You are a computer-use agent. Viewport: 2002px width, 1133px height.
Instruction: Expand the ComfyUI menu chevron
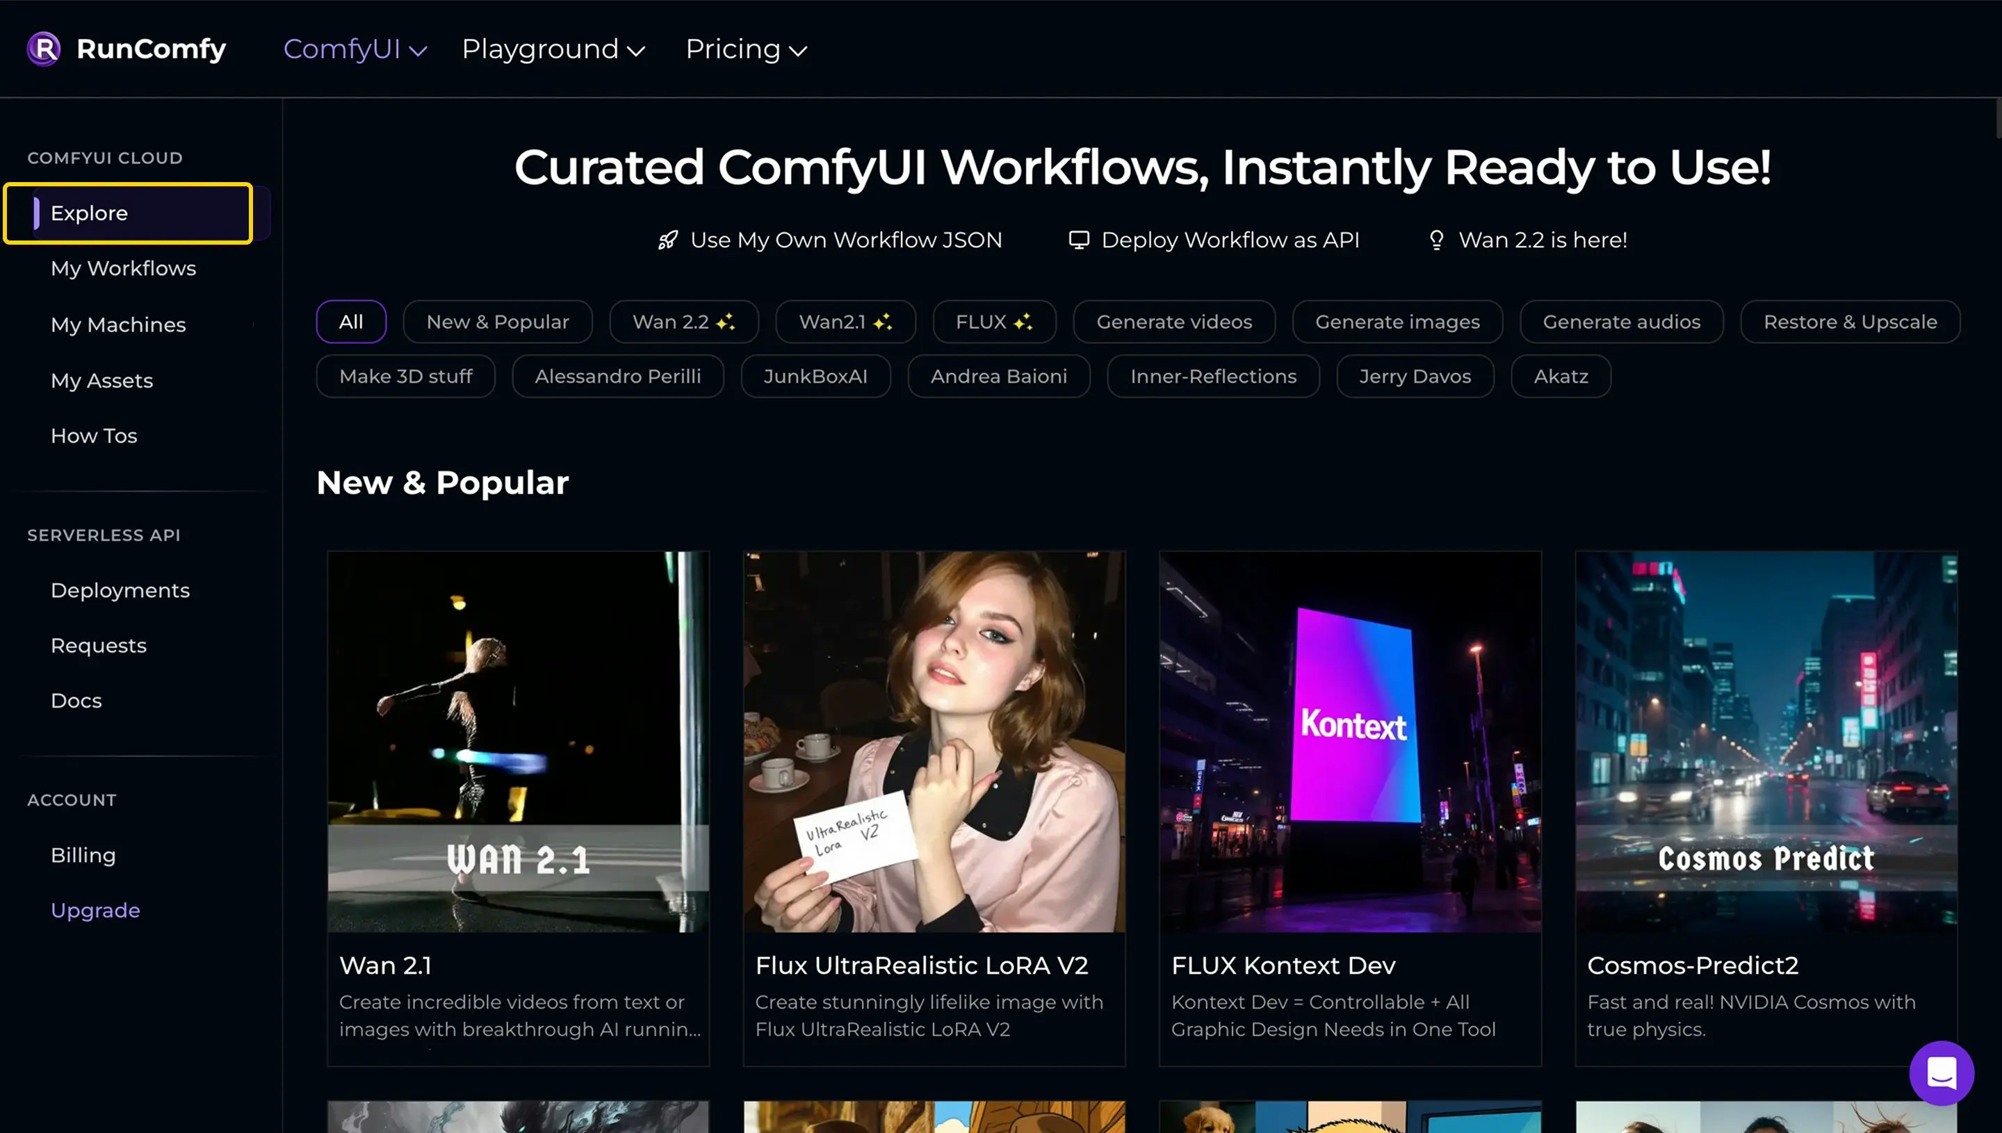418,51
